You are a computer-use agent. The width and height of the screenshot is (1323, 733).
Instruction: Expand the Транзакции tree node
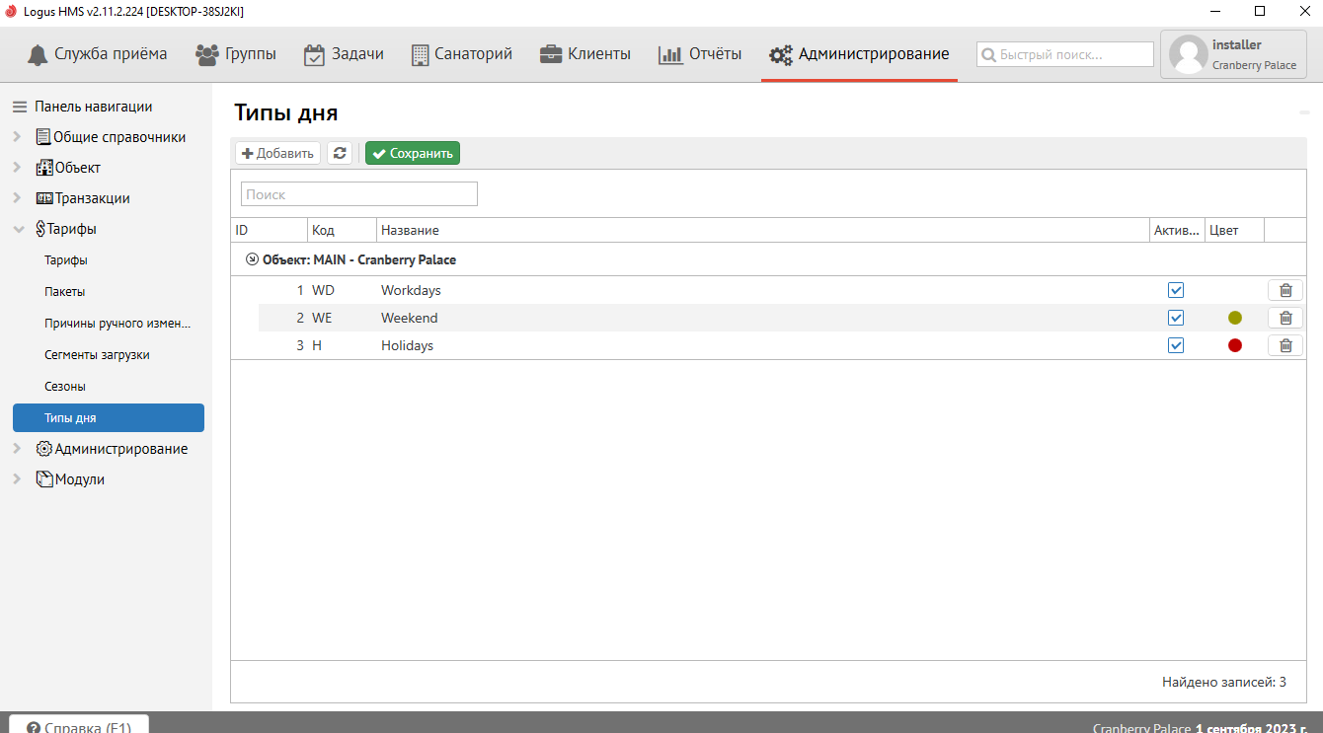tap(18, 198)
